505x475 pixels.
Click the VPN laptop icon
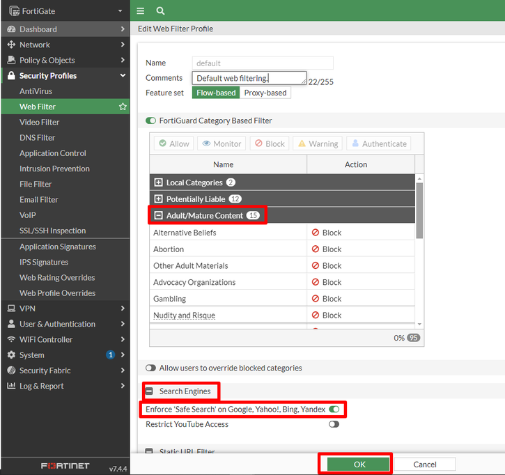[x=11, y=309]
